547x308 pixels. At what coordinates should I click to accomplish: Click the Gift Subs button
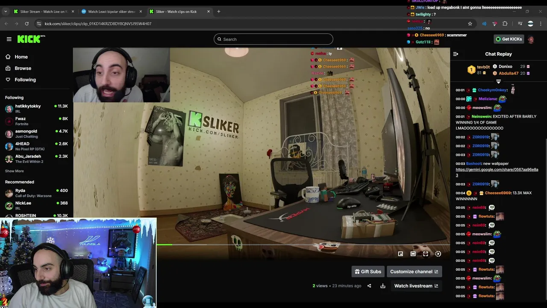pyautogui.click(x=368, y=272)
